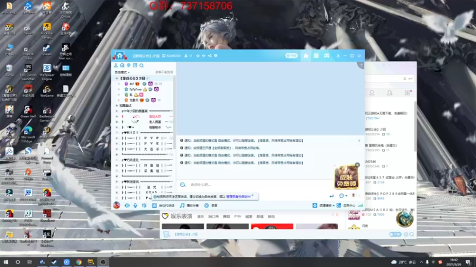Open the P V P sub-channel
This screenshot has height=267, width=476.
click(151, 138)
